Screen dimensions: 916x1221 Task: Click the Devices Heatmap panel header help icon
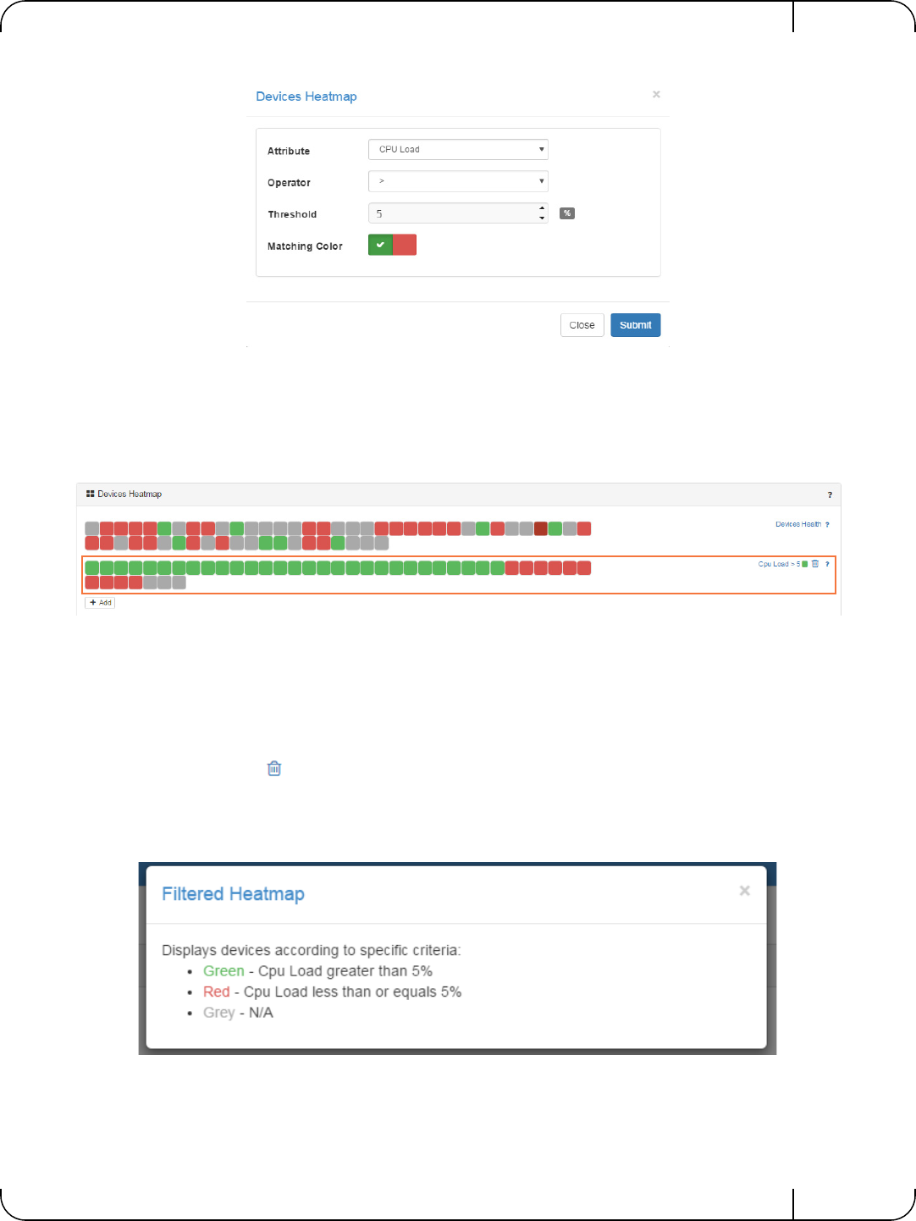coord(830,494)
